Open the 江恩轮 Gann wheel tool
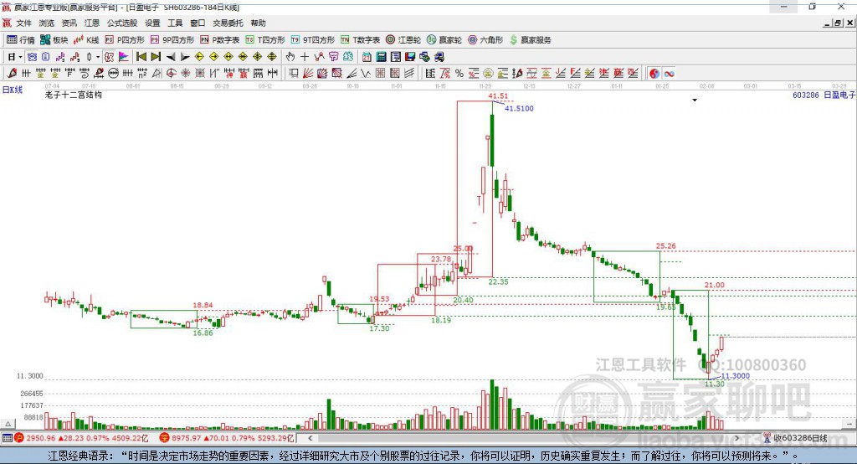The height and width of the screenshot is (464, 857). click(403, 40)
